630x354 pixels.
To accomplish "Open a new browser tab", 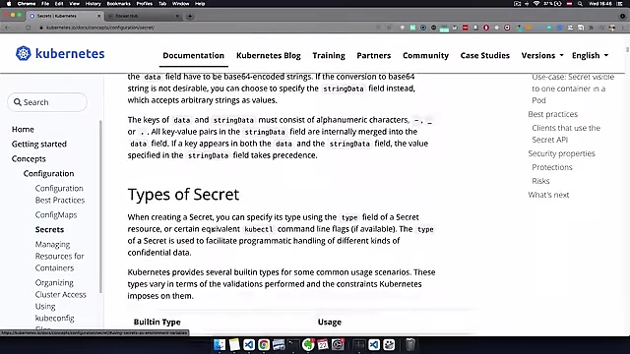I will pos(190,17).
